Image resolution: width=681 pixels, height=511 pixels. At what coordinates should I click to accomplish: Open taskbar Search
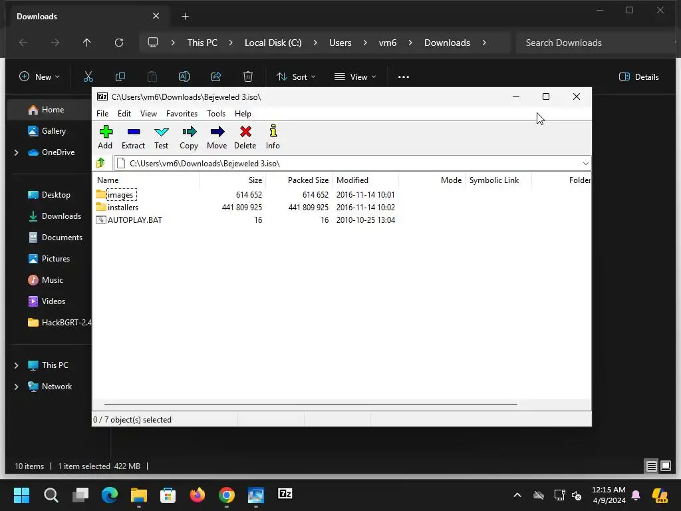(x=51, y=495)
